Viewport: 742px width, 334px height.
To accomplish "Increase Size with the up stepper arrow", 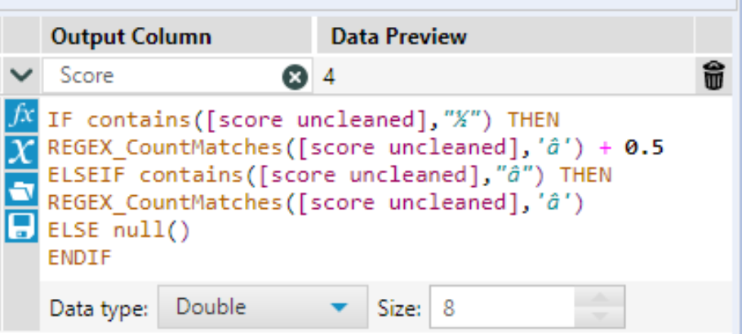I will coord(600,296).
